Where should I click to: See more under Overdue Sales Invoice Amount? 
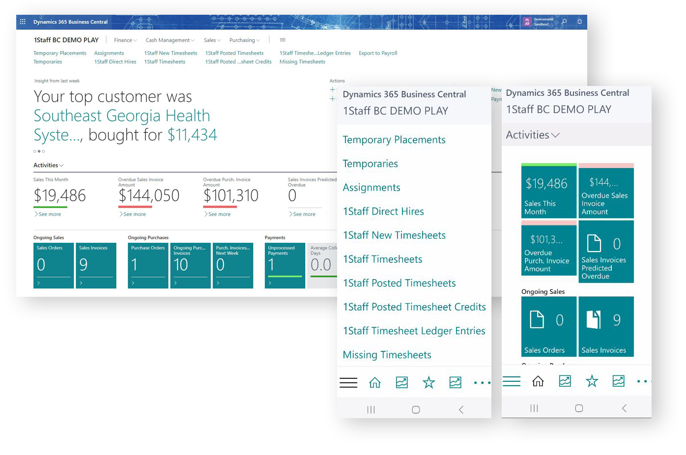133,214
